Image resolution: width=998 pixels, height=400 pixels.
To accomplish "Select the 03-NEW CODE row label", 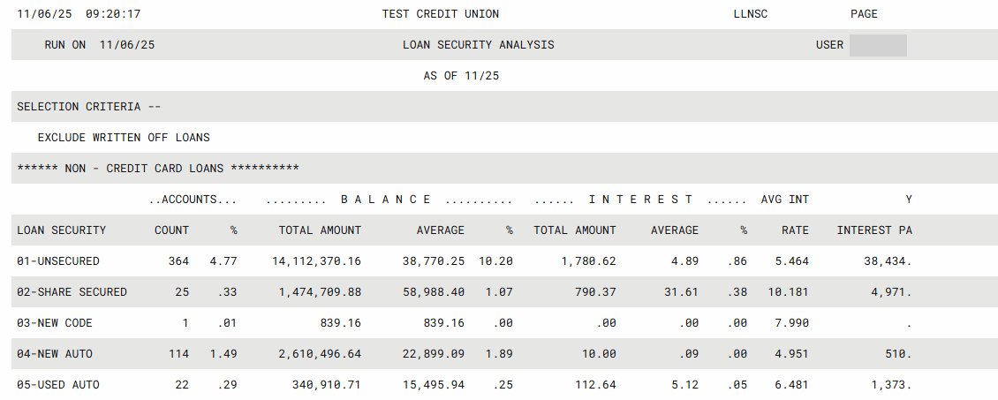I will click(x=55, y=323).
